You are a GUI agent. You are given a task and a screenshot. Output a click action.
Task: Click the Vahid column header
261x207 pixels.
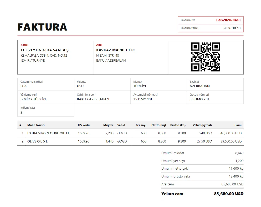click(x=121, y=125)
